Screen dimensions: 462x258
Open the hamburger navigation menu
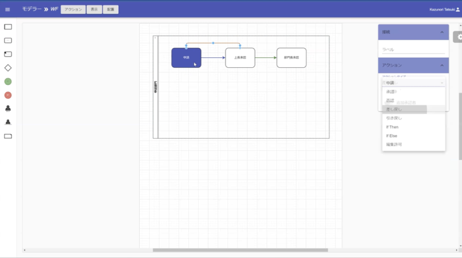pyautogui.click(x=7, y=9)
